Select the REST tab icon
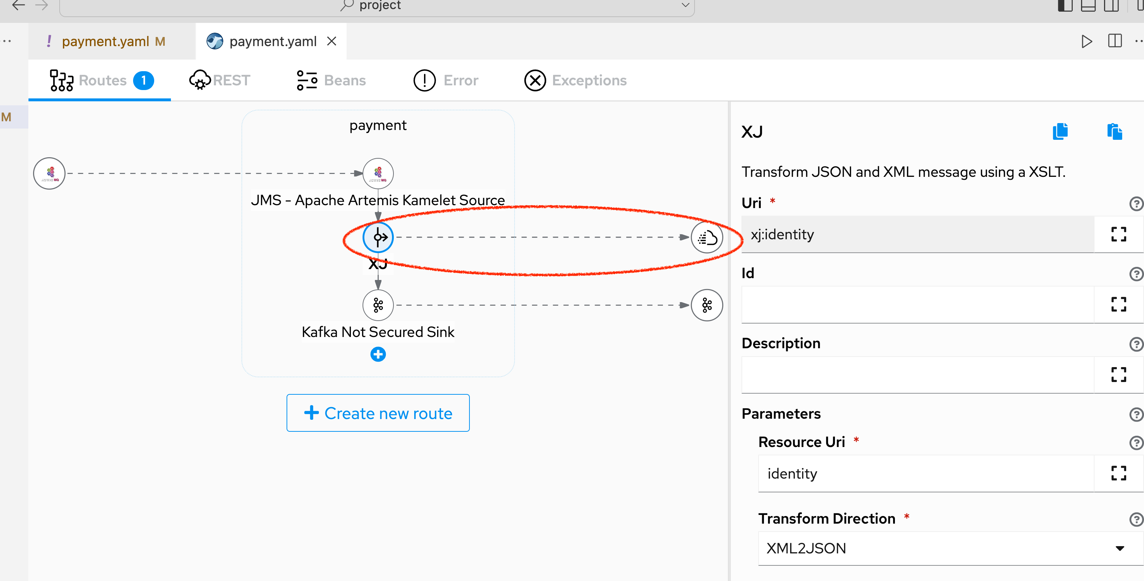Viewport: 1144px width, 581px height. pyautogui.click(x=200, y=80)
